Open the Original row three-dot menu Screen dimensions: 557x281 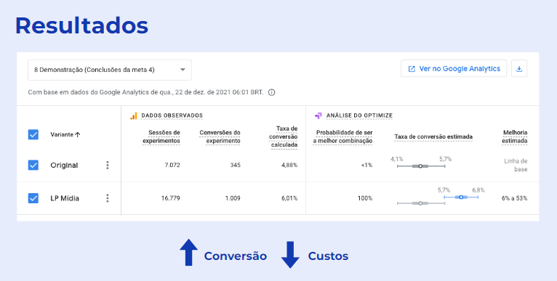pyautogui.click(x=108, y=166)
